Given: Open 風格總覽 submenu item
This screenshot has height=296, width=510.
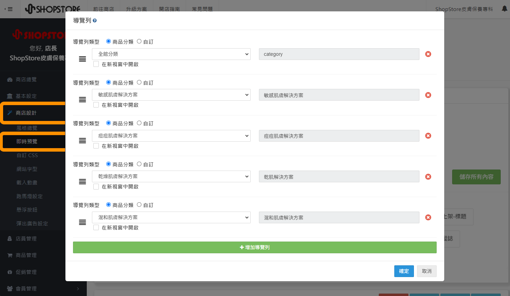Looking at the screenshot, I should pos(27,128).
